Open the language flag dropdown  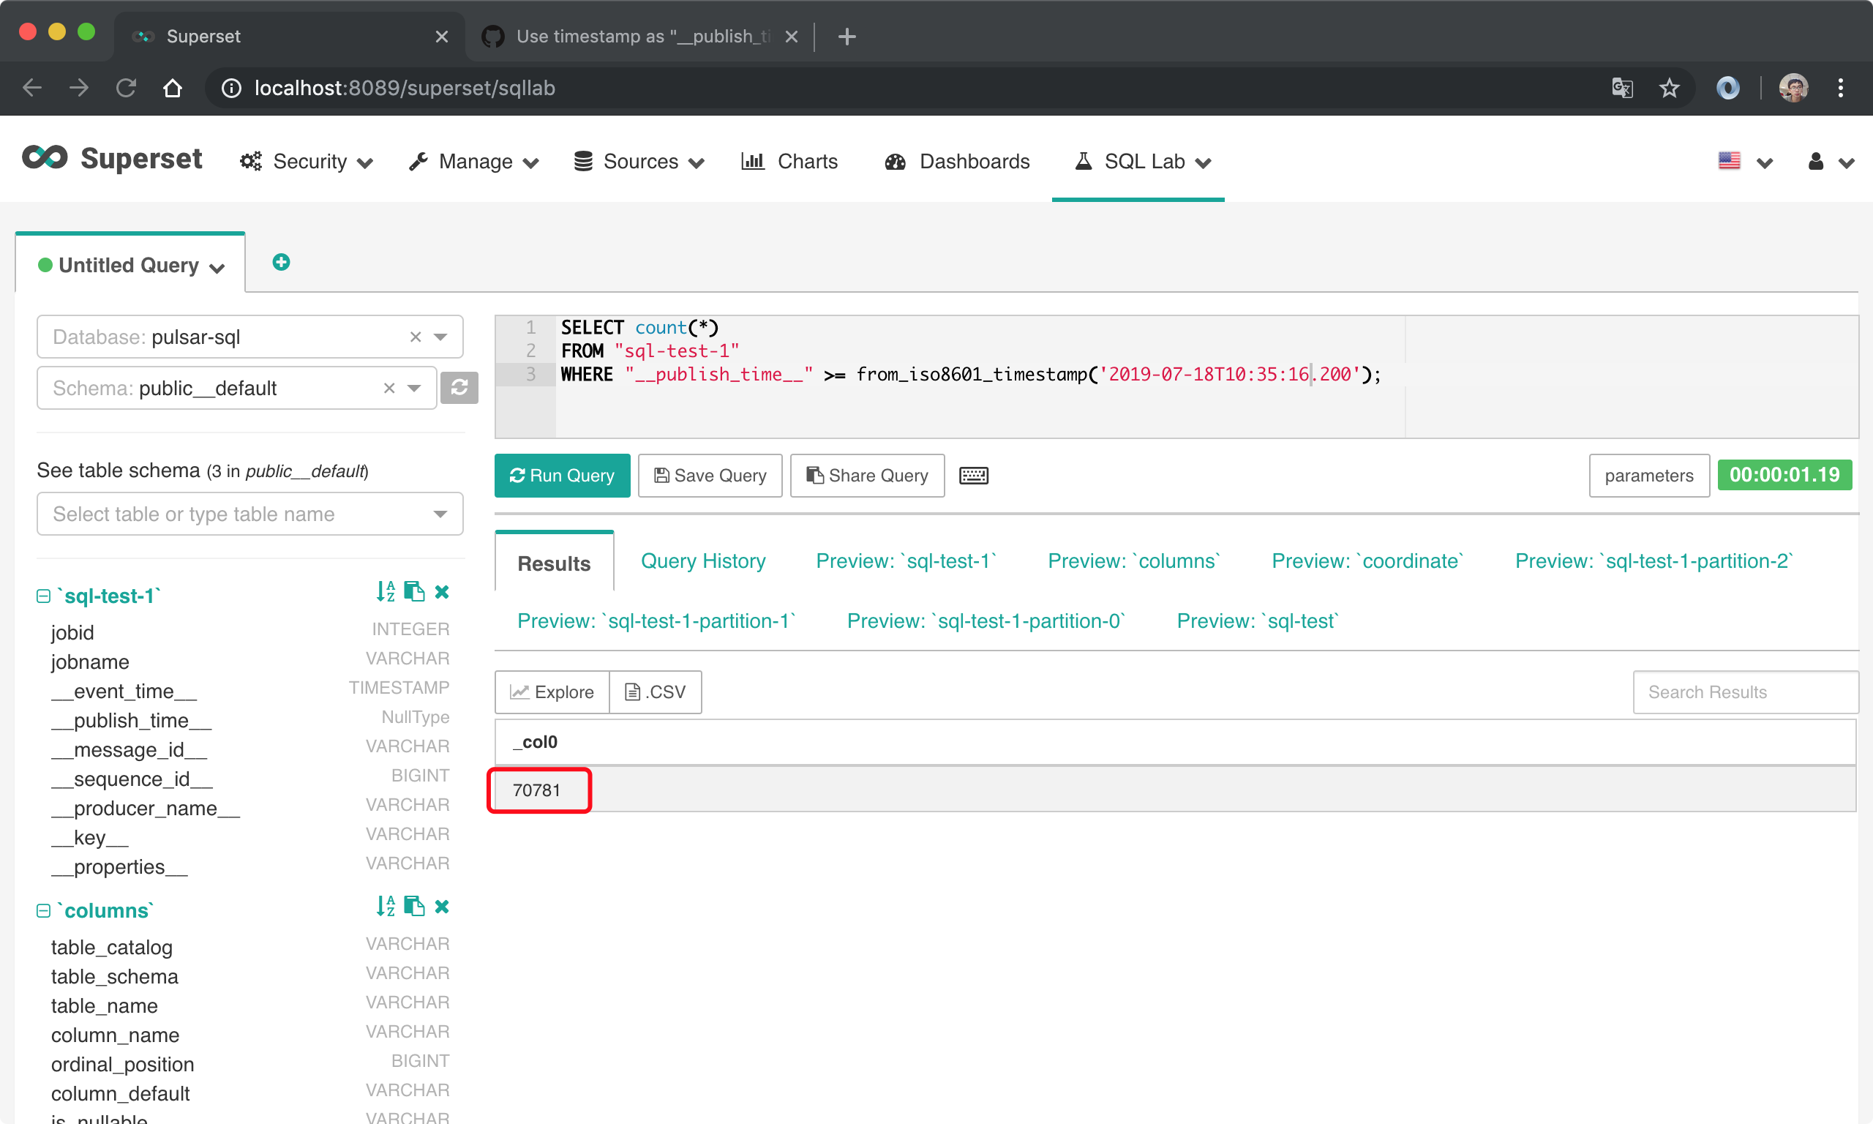coord(1745,161)
